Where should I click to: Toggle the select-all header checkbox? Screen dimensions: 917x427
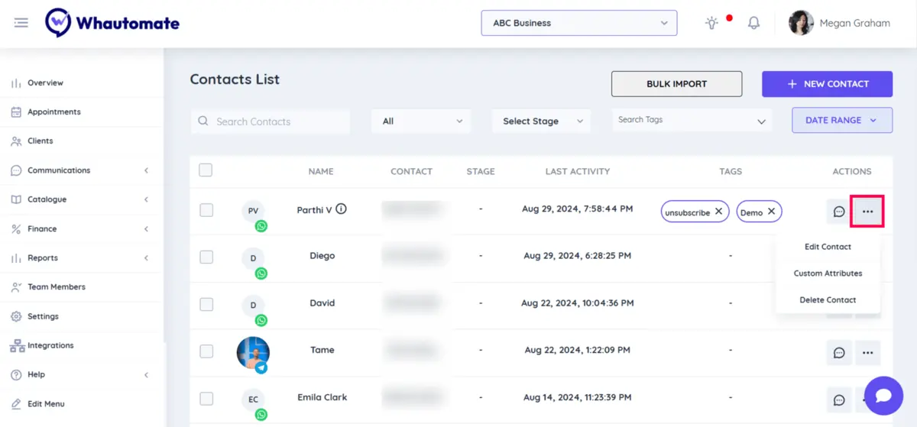click(x=206, y=170)
